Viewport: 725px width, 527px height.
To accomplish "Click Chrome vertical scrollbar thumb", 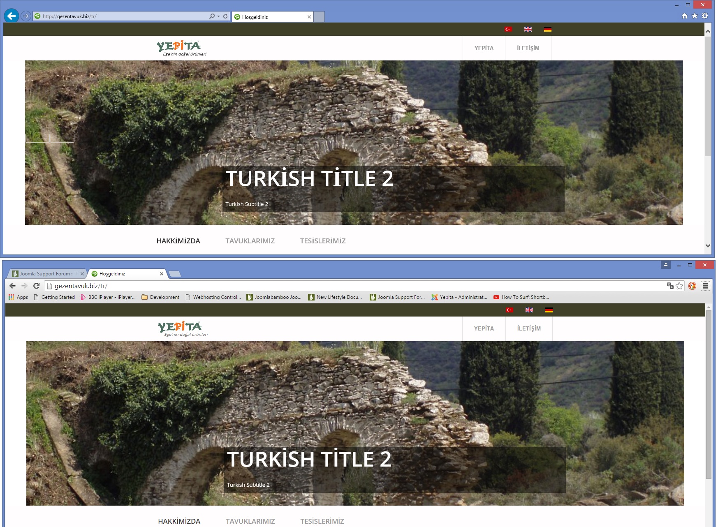I will (709, 395).
